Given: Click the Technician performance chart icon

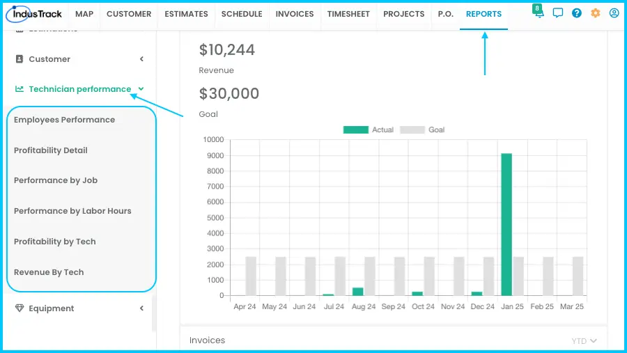Looking at the screenshot, I should coord(20,88).
